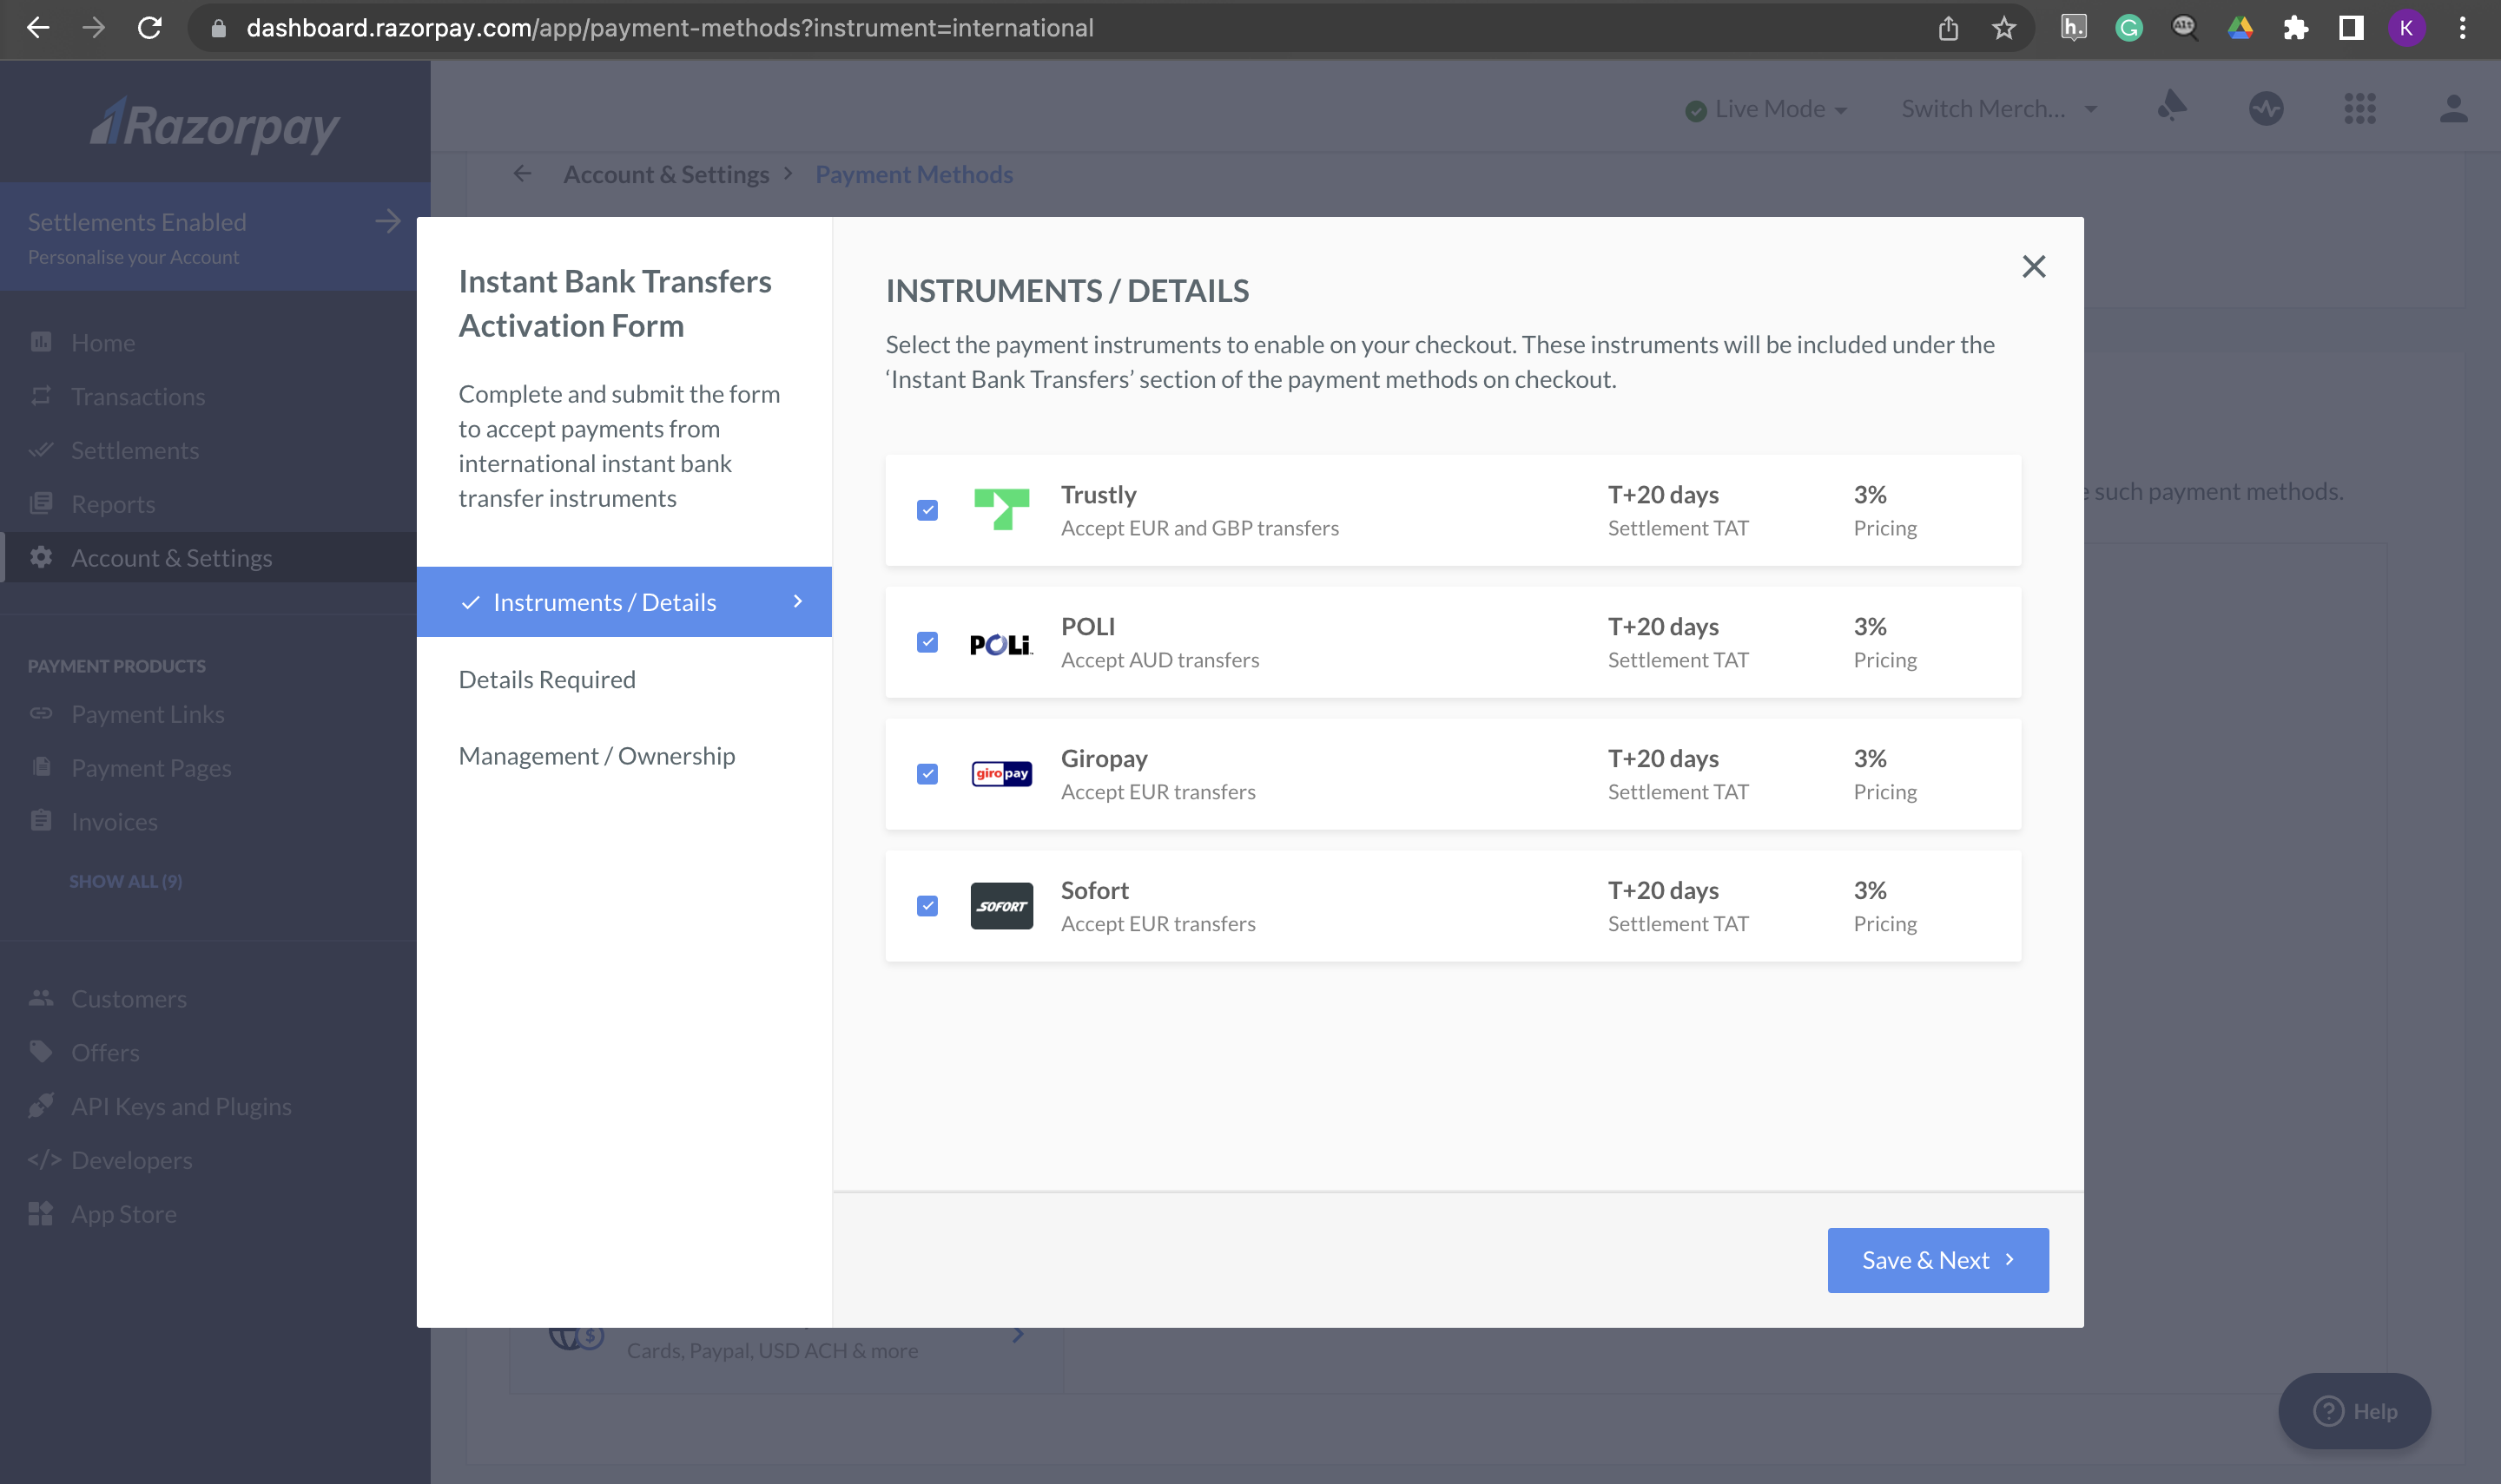Open the Google Drive extension icon

coord(2240,28)
